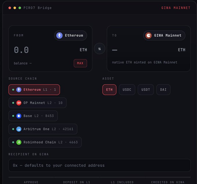Viewport: 197px width, 184px height.
Task: Select Ethereum L1 as source chain
Action: [x=34, y=90]
